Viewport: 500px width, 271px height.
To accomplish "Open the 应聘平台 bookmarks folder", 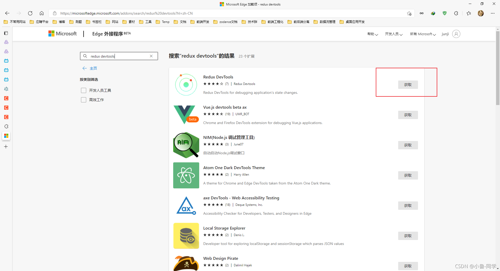I will pos(39,22).
